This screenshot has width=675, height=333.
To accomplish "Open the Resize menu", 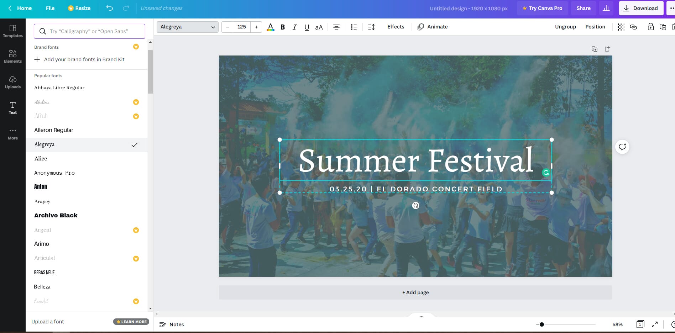I will pos(79,8).
